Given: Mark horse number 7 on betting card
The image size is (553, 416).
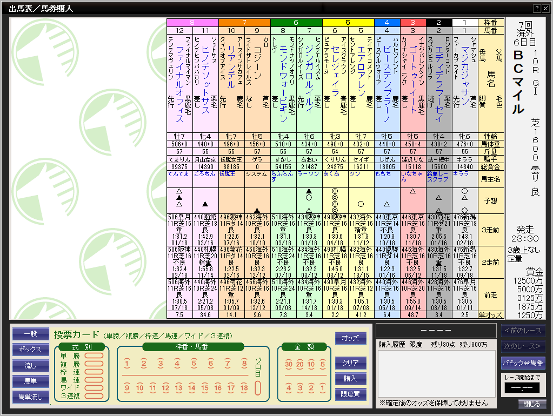Looking at the screenshot, I should (x=228, y=364).
